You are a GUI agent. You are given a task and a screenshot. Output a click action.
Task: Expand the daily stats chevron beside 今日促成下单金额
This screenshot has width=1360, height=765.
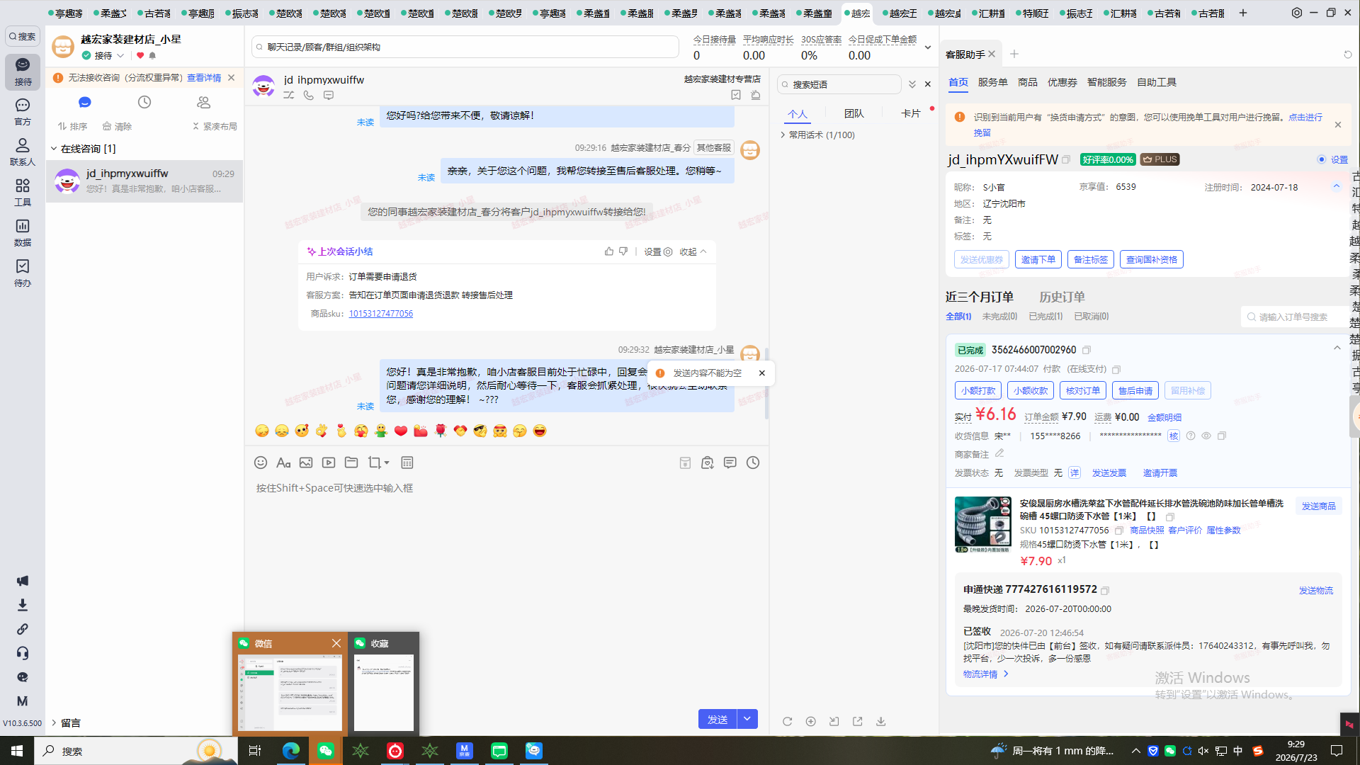(928, 47)
